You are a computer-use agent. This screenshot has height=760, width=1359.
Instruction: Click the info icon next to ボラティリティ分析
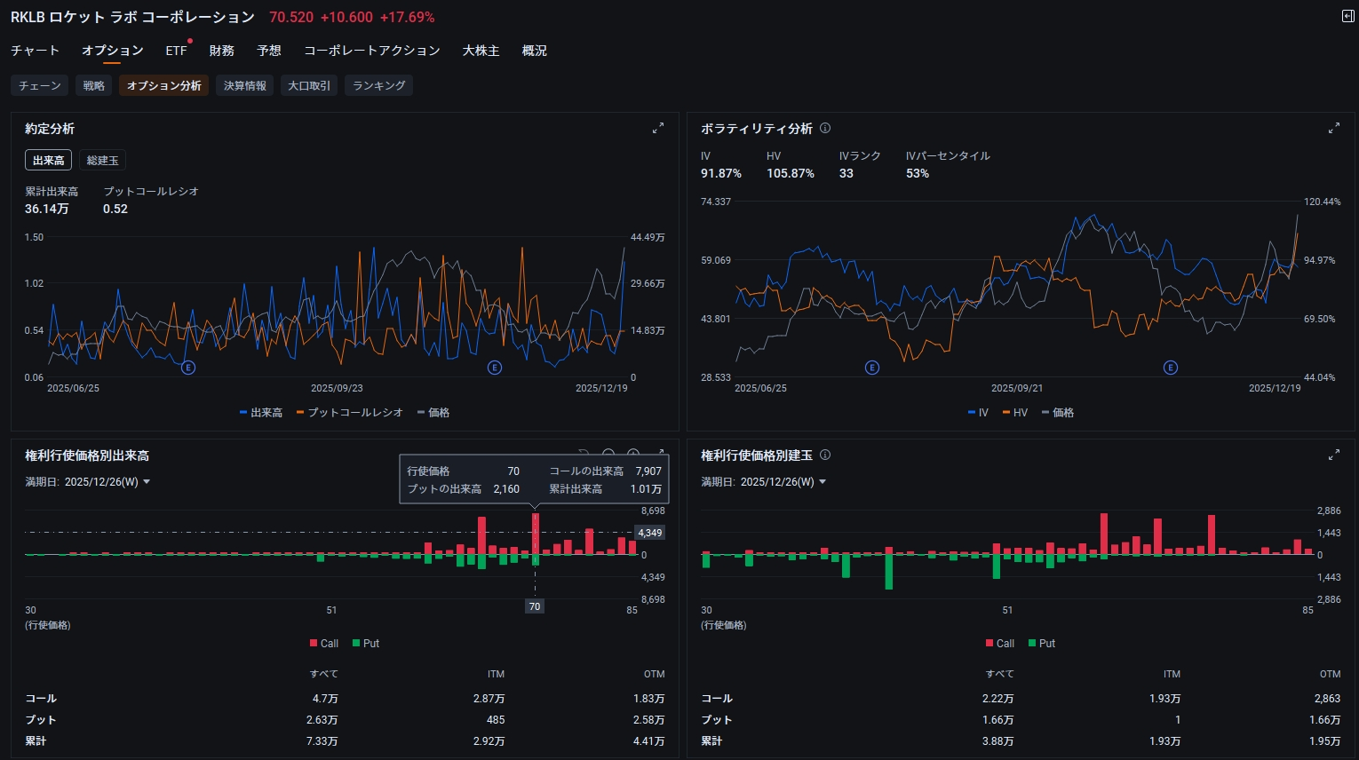825,129
